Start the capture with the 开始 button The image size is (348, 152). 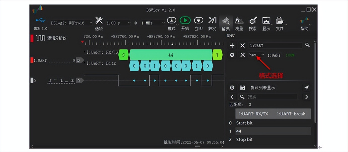[185, 20]
